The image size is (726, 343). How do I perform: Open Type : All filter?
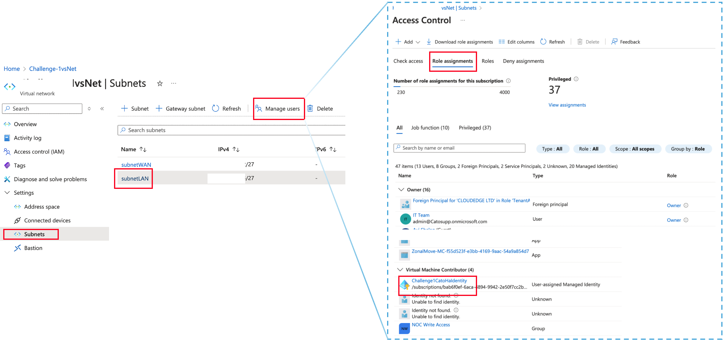[553, 149]
